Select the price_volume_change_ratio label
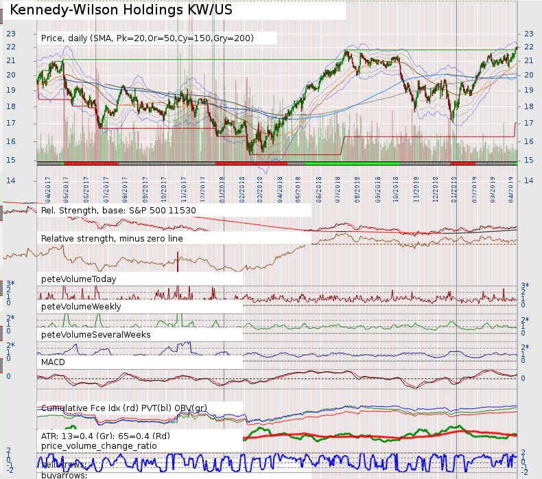542x479 pixels. tap(99, 446)
